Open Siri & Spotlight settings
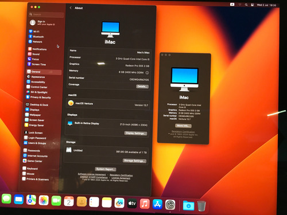The height and width of the screenshot is (215, 287). [37, 92]
